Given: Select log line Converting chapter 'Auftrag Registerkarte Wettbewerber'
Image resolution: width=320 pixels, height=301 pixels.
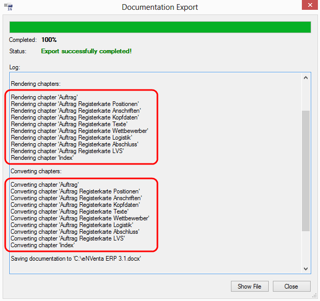Looking at the screenshot, I should [80, 218].
